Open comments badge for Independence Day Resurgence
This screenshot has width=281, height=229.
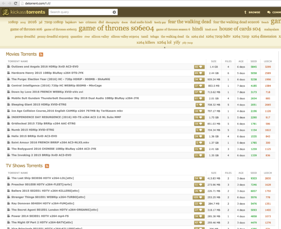click(x=199, y=117)
